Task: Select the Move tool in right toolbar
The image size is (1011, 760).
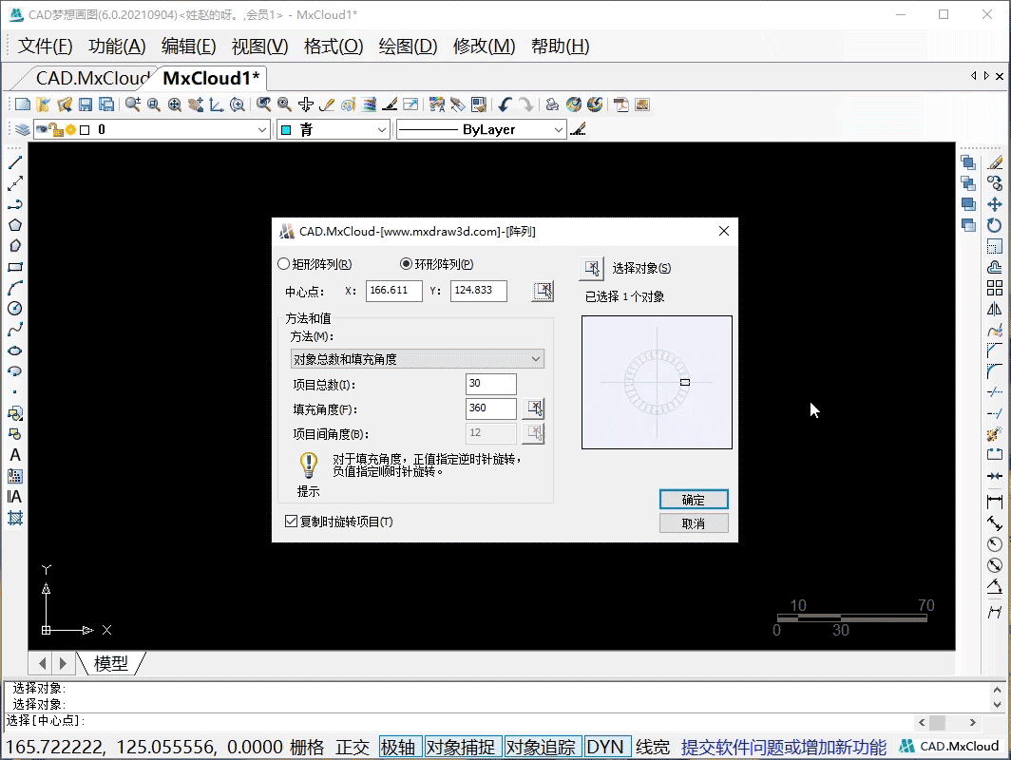Action: [995, 204]
